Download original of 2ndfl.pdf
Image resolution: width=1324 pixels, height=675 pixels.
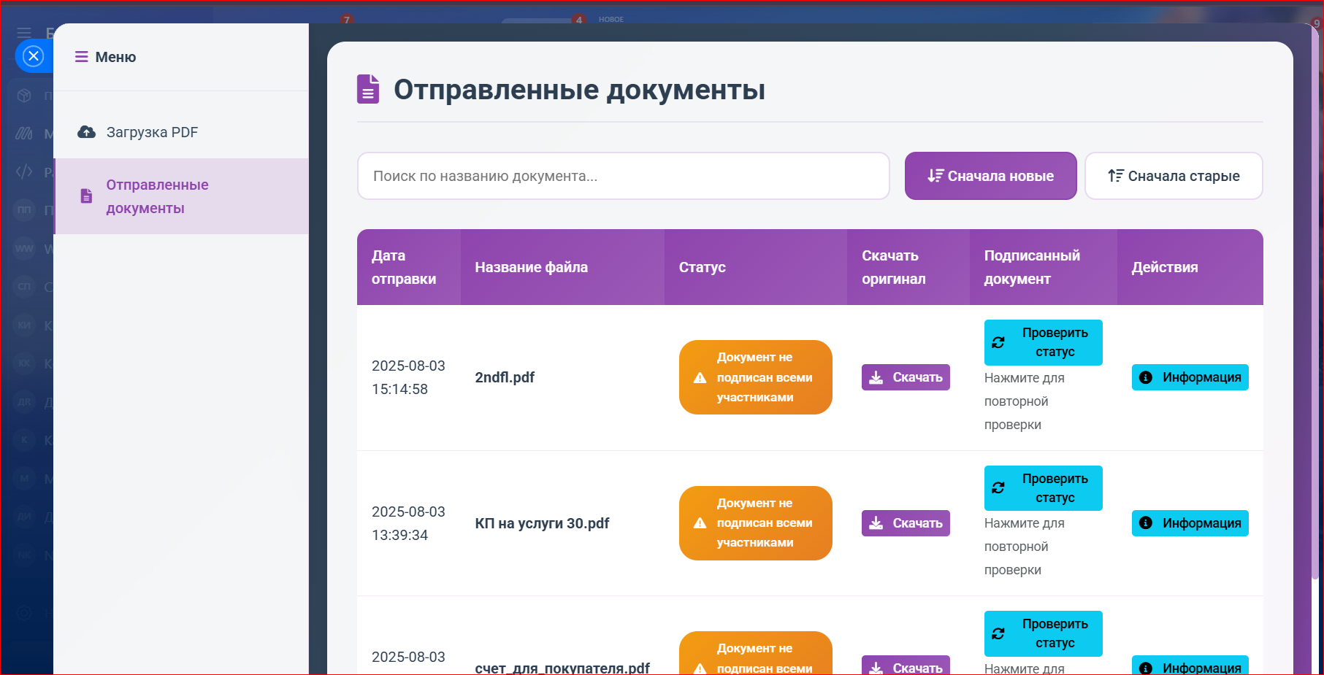pos(905,377)
